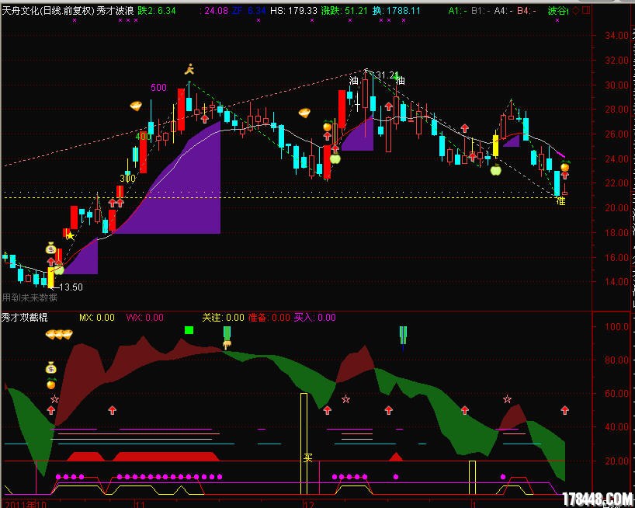The image size is (635, 508).
Task: Click the MX: 0.00 reading
Action: click(x=97, y=317)
